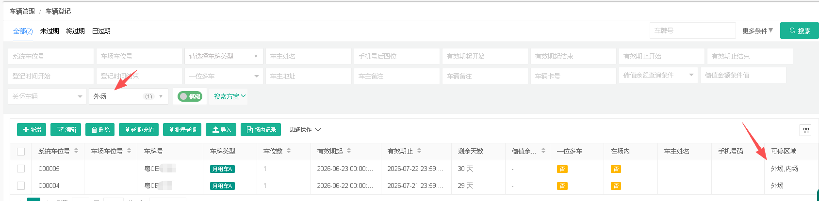Open the column layout grid icon
This screenshot has height=201, width=819.
805,130
